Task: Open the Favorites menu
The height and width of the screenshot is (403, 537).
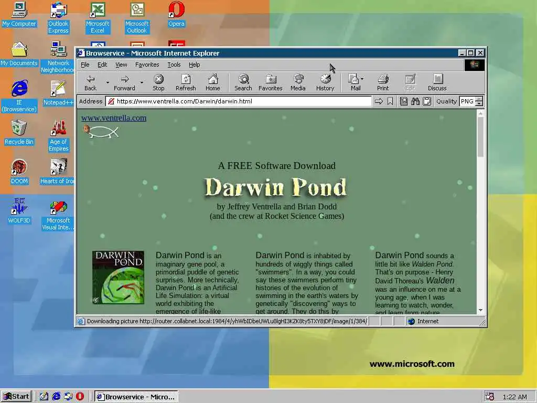Action: (x=147, y=65)
